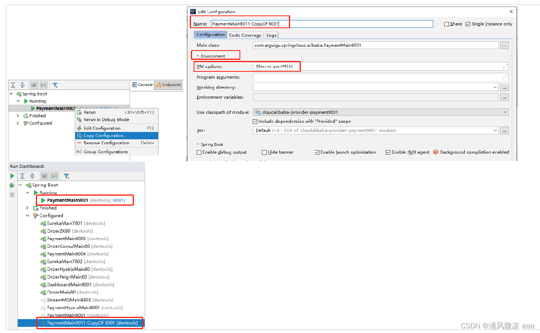Click Spring leaf icon of EurekaMain7001

pyautogui.click(x=43, y=223)
